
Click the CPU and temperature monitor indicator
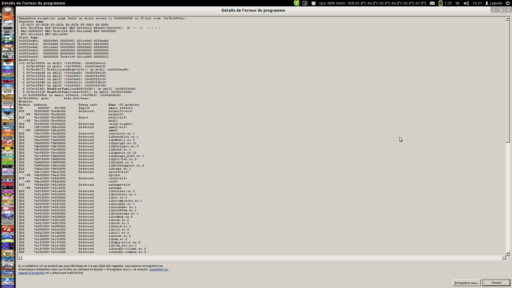point(373,3)
